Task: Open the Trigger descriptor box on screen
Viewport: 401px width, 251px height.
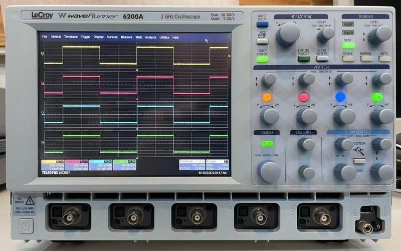Action: click(x=218, y=165)
